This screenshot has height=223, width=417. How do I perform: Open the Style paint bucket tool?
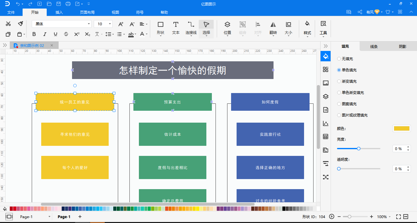click(x=307, y=28)
